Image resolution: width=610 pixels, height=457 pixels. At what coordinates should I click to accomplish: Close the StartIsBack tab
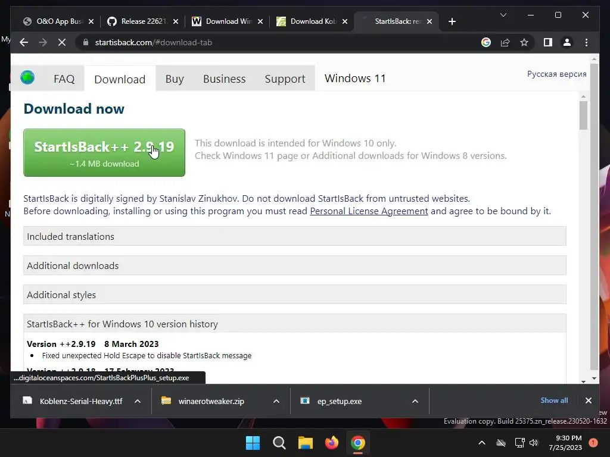click(x=429, y=21)
